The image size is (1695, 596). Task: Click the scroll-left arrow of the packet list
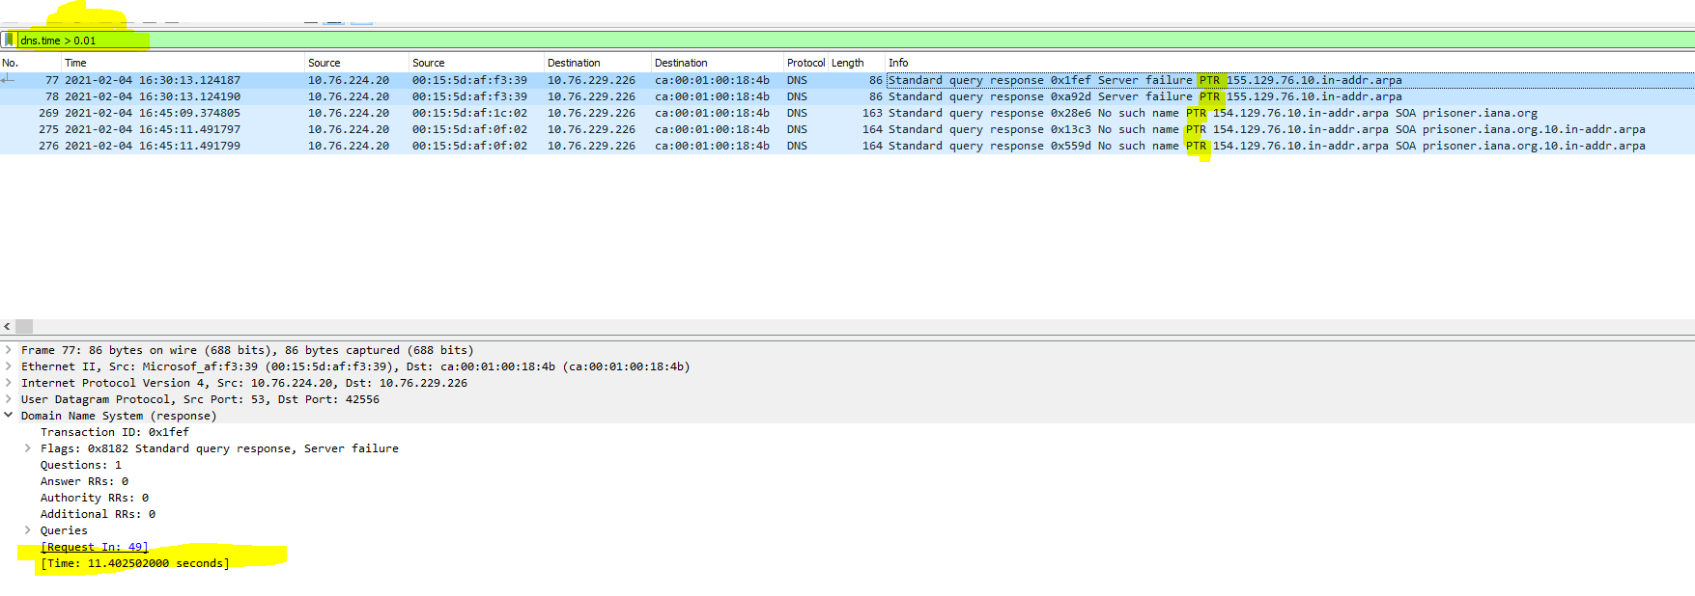(x=8, y=327)
